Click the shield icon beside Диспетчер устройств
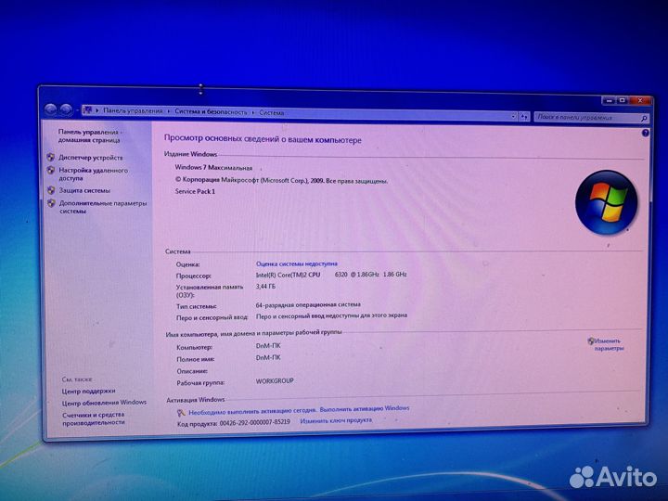Image resolution: width=668 pixels, height=501 pixels. point(51,157)
